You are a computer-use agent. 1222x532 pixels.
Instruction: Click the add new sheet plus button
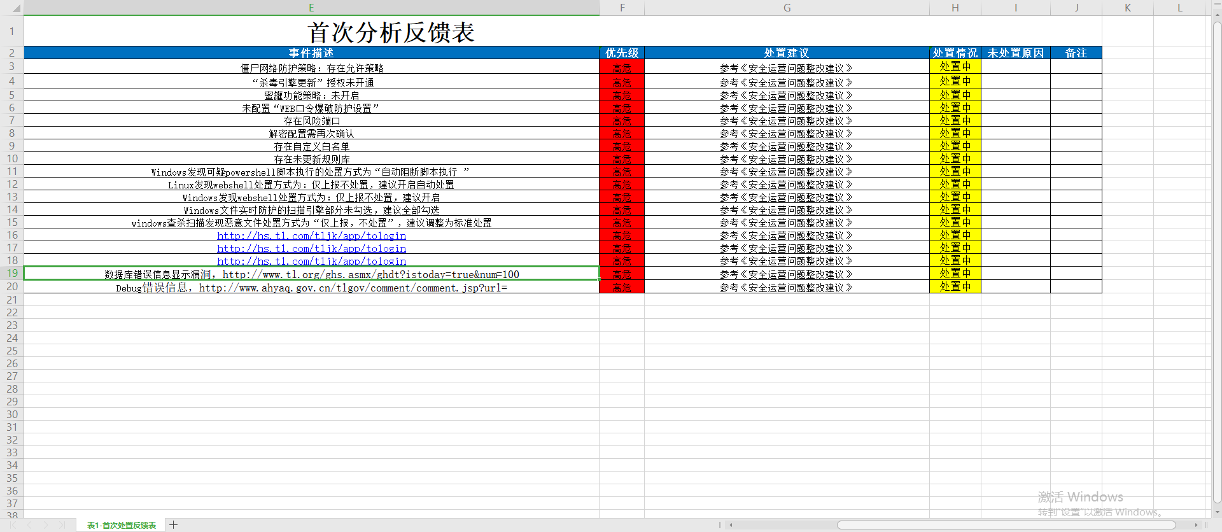[x=173, y=525]
